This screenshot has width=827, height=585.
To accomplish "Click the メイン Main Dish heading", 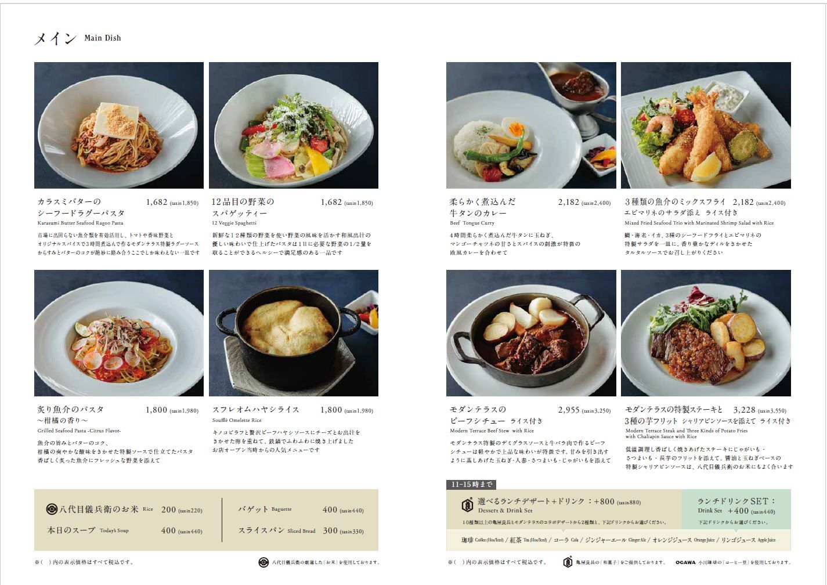I will pyautogui.click(x=78, y=38).
